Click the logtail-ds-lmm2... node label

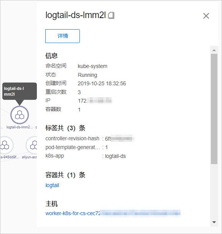(x=20, y=127)
